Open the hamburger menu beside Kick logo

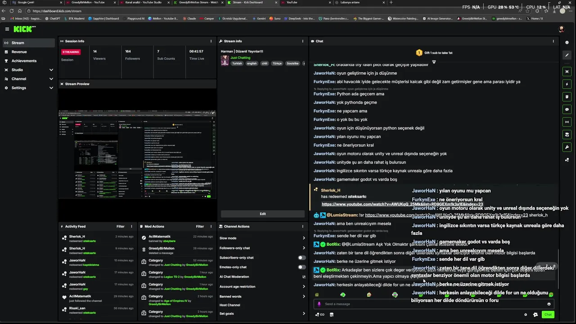coord(7,29)
